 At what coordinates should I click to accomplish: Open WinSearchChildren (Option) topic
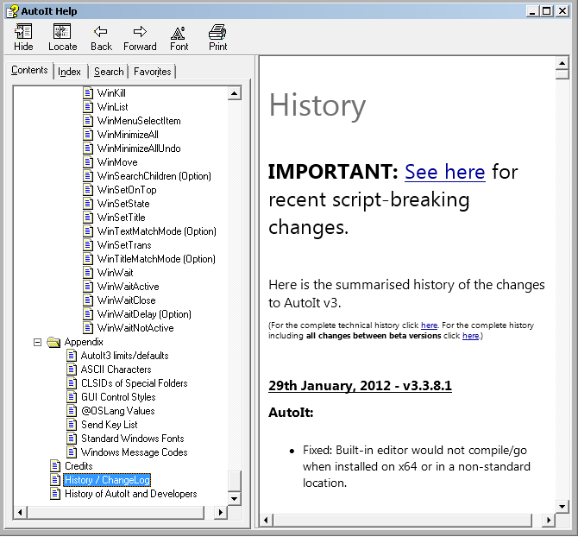click(x=154, y=176)
